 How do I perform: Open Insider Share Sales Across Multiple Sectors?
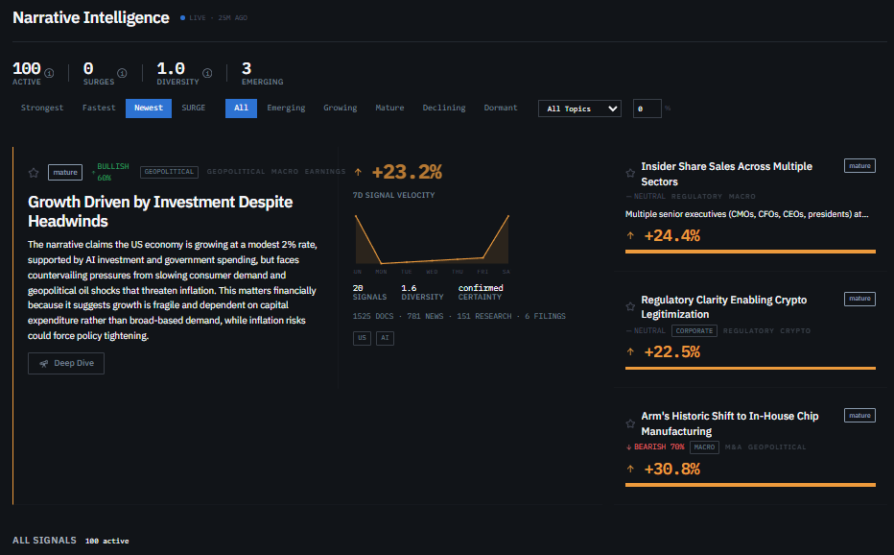pyautogui.click(x=726, y=174)
